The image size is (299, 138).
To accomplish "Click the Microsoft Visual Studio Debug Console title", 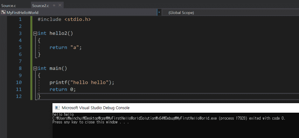I will pos(96,108).
